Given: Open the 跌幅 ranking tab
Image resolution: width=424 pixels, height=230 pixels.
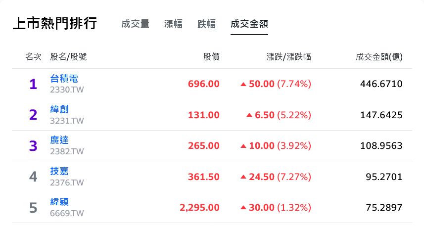Looking at the screenshot, I should [x=207, y=24].
